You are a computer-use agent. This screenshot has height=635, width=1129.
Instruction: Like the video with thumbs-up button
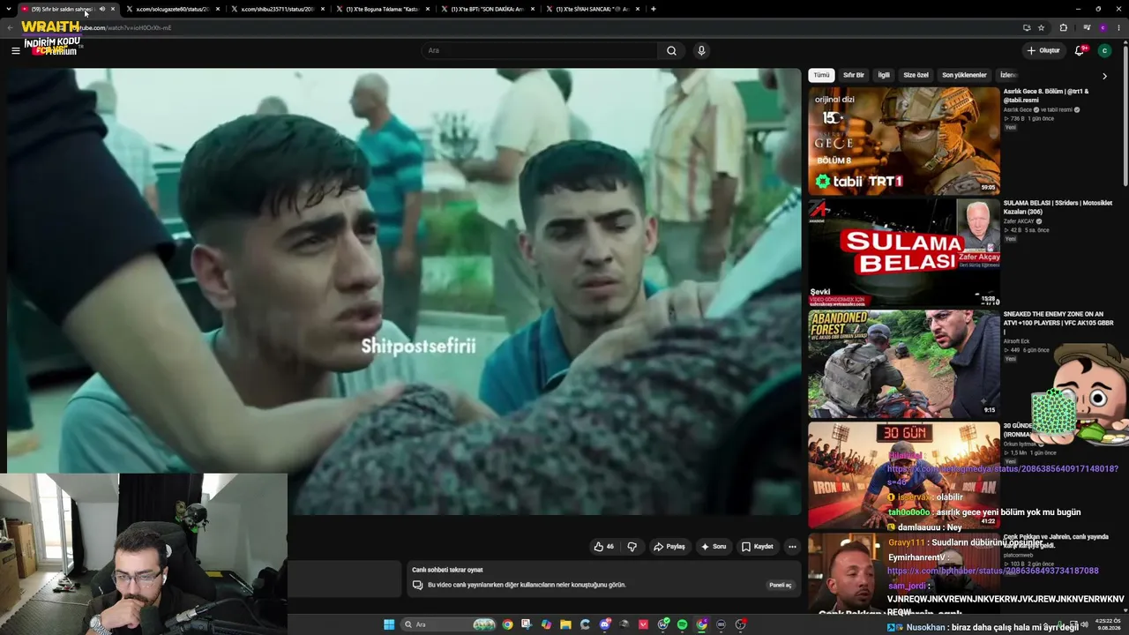[x=604, y=547]
